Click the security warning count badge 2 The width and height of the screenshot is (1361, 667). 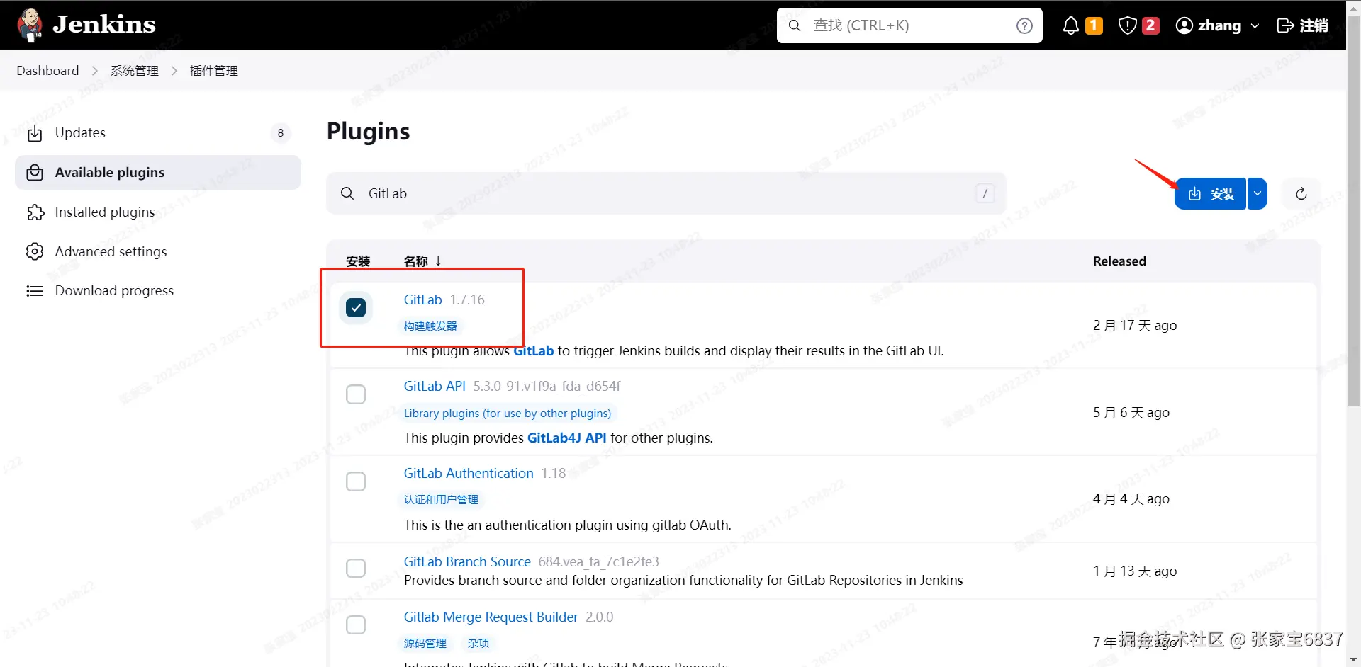pos(1150,26)
